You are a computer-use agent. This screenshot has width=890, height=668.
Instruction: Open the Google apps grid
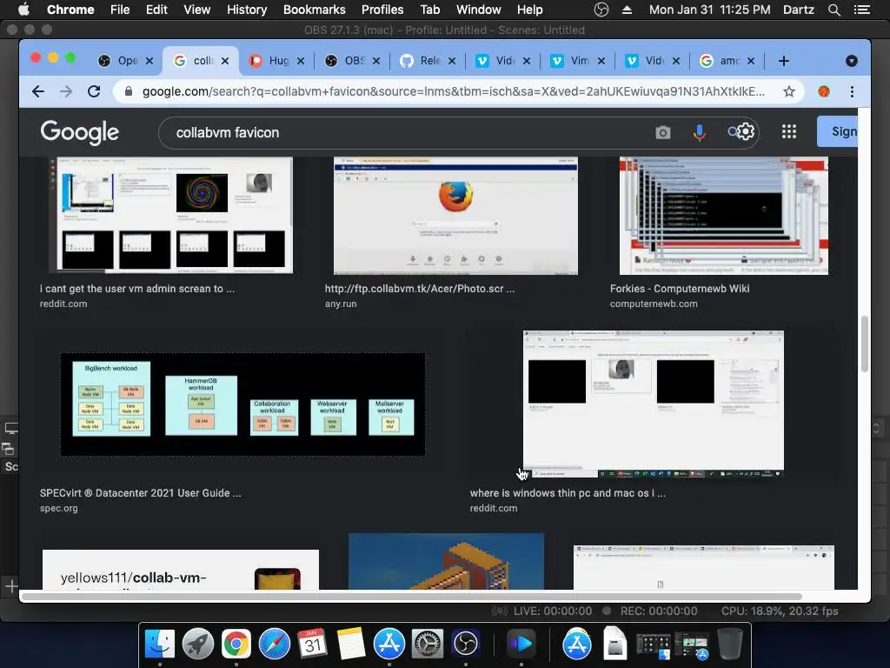click(789, 132)
